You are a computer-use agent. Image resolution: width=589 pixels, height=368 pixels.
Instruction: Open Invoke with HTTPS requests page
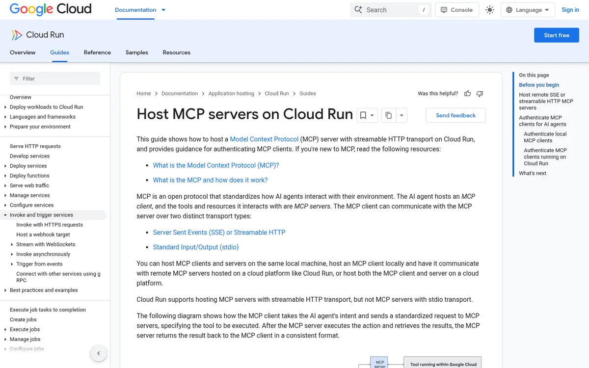(x=50, y=225)
